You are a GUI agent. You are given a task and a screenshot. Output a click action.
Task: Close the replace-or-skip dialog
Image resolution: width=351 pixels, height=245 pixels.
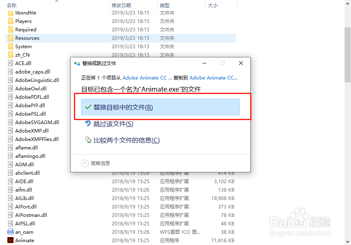pyautogui.click(x=241, y=63)
